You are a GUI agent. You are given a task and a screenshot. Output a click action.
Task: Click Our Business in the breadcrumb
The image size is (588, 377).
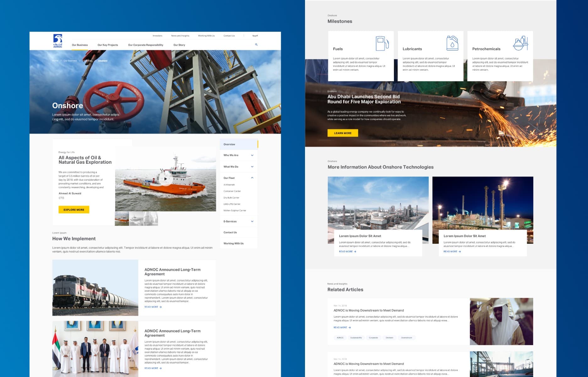click(x=70, y=61)
